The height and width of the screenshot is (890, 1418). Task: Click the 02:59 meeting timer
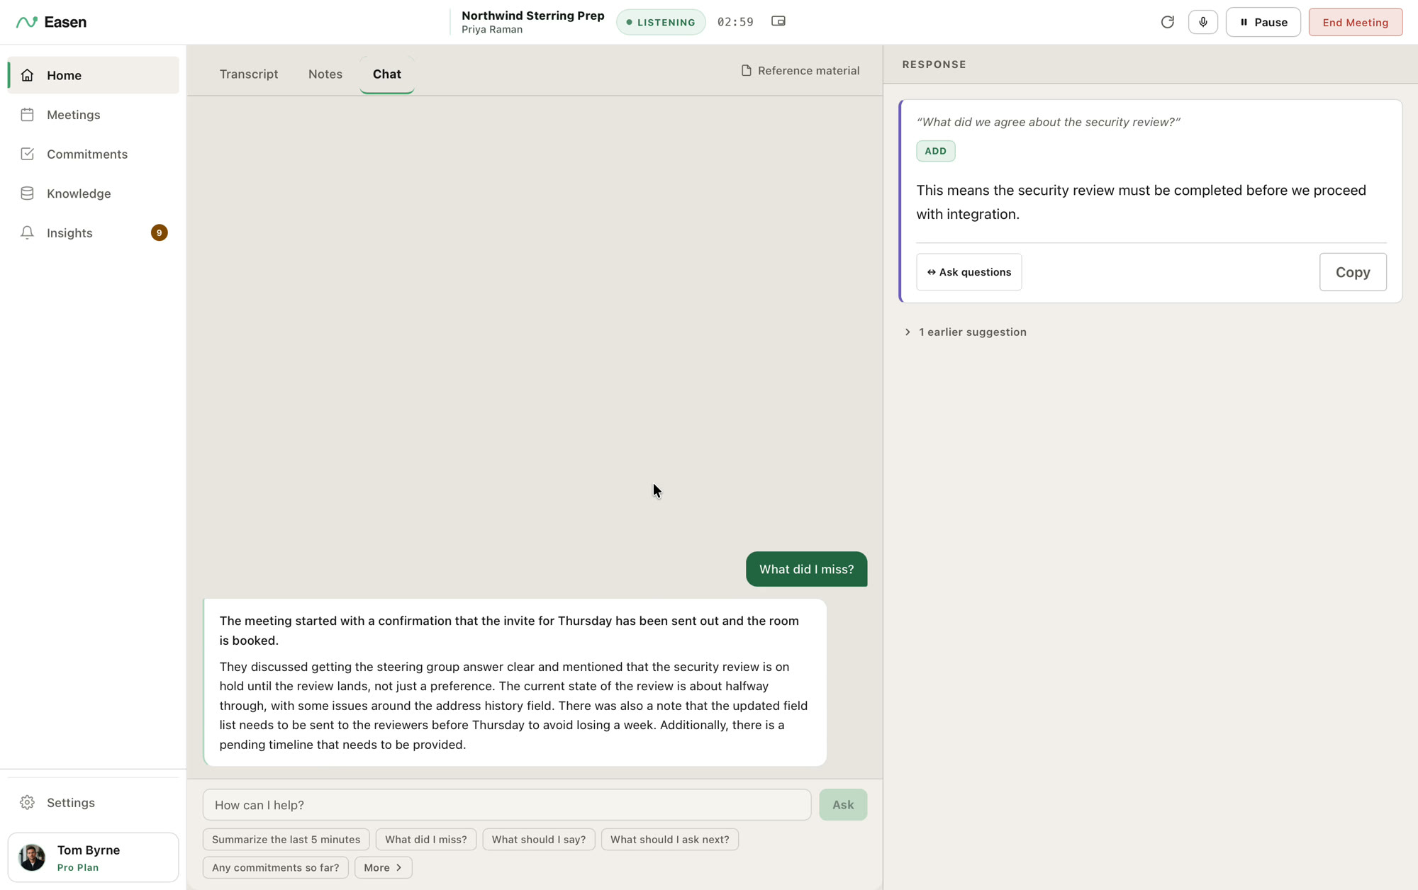tap(735, 22)
